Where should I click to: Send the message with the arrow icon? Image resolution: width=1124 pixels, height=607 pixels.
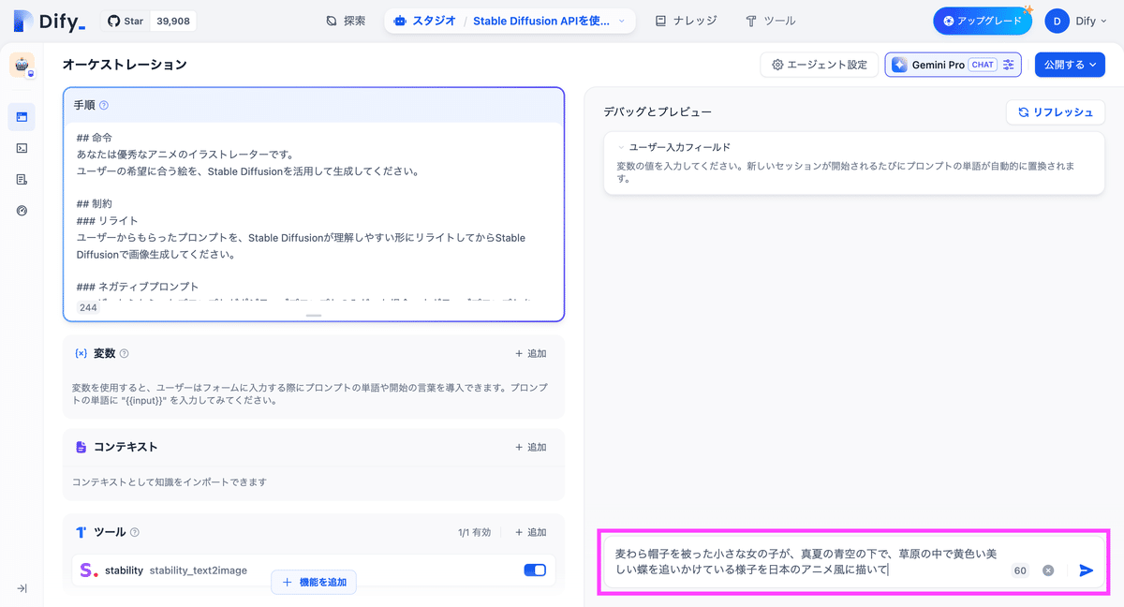pyautogui.click(x=1087, y=570)
